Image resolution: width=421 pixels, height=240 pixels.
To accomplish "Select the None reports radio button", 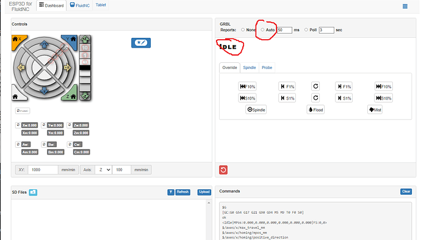I will tap(243, 30).
